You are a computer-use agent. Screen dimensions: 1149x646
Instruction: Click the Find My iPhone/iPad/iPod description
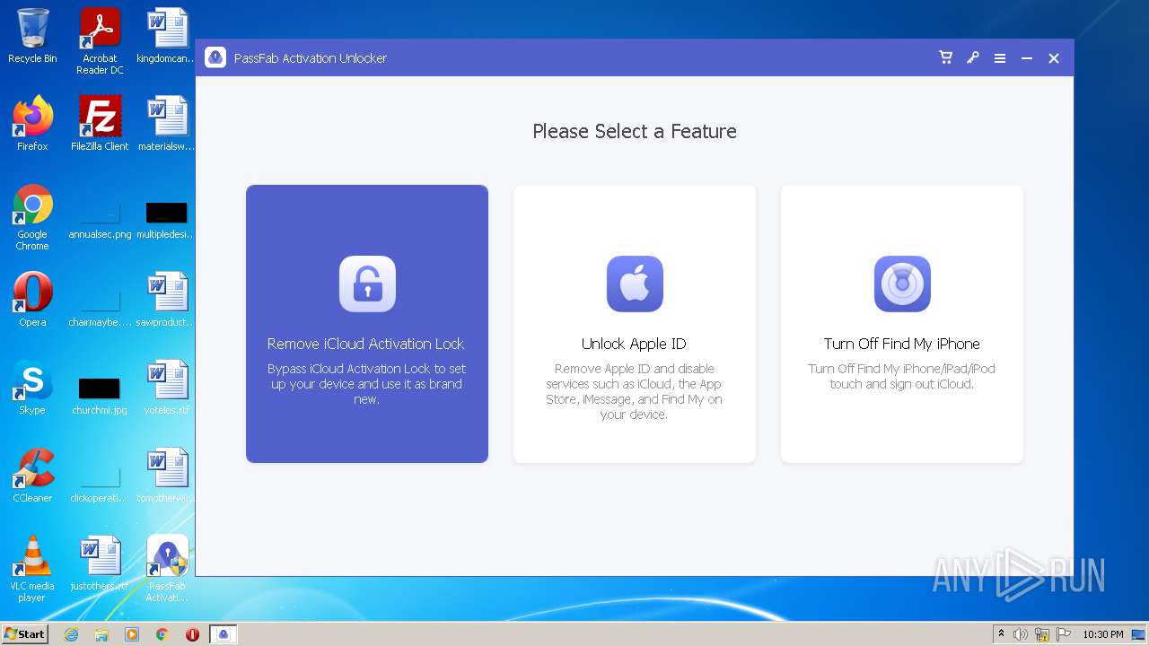(x=902, y=376)
